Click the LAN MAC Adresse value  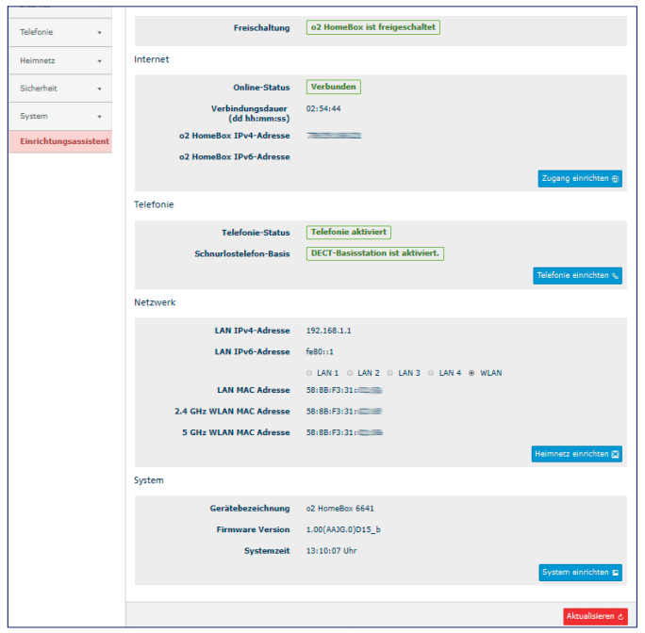(344, 391)
